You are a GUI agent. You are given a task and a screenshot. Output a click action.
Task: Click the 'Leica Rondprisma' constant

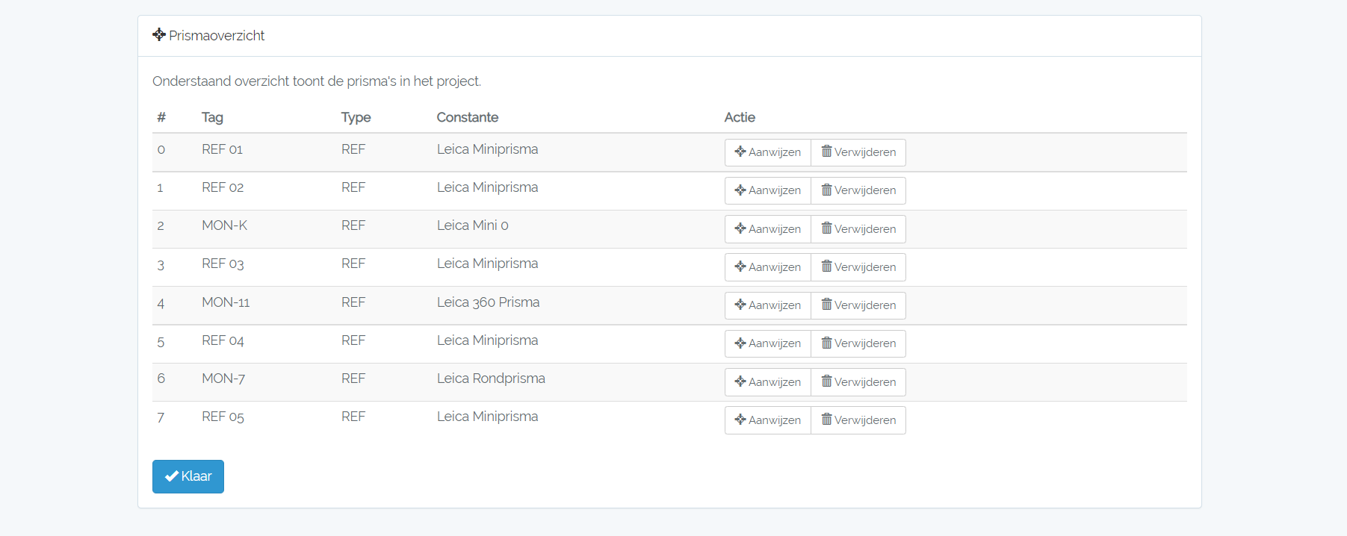[x=491, y=378]
